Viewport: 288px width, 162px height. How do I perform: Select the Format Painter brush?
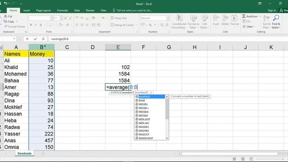6,27
